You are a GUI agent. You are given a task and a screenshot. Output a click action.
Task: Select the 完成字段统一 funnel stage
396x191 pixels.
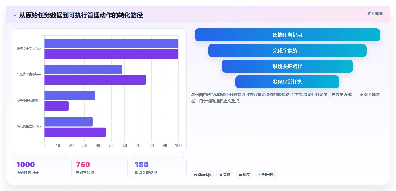(287, 51)
